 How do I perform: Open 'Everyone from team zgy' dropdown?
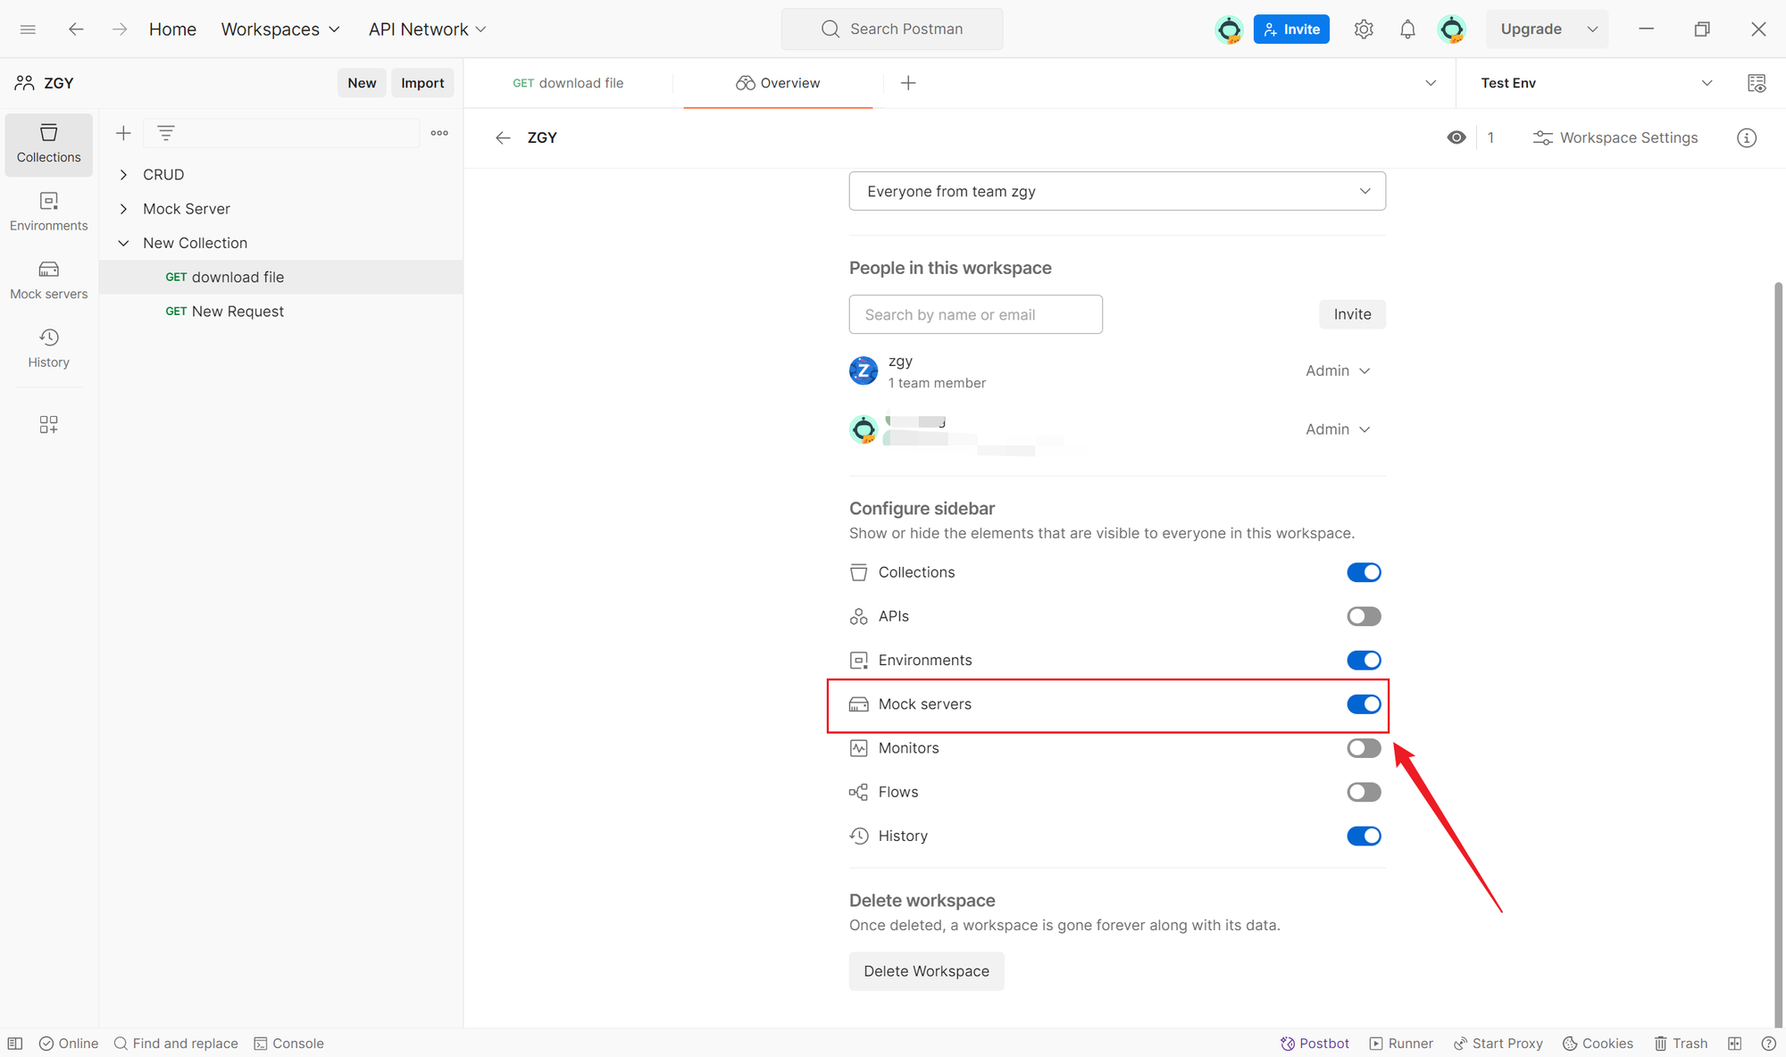point(1117,191)
